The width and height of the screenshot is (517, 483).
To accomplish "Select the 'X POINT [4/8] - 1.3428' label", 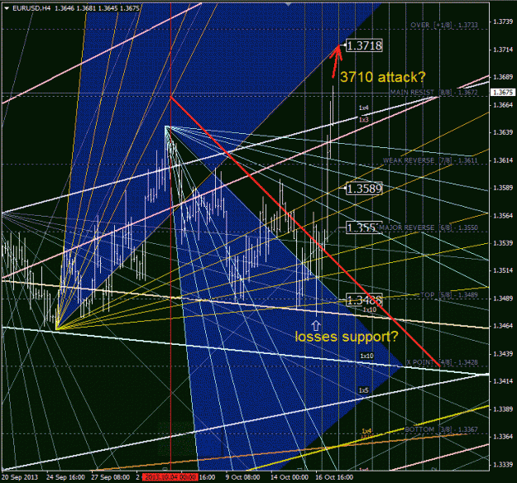I will 442,362.
